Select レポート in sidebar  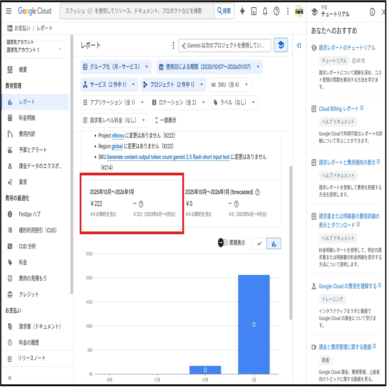click(35, 102)
